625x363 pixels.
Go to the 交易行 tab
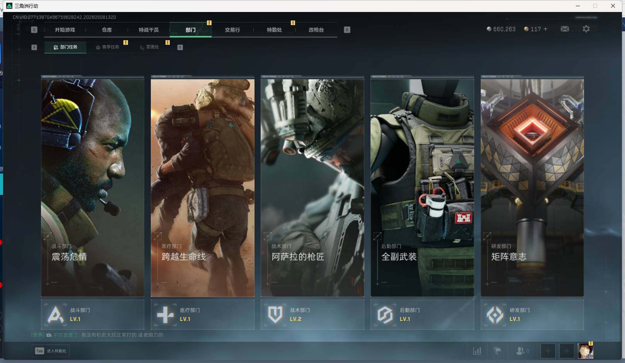click(232, 30)
